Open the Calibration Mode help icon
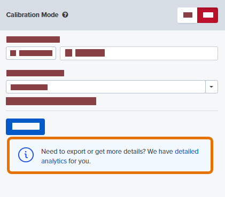The width and height of the screenshot is (225, 197). [65, 15]
